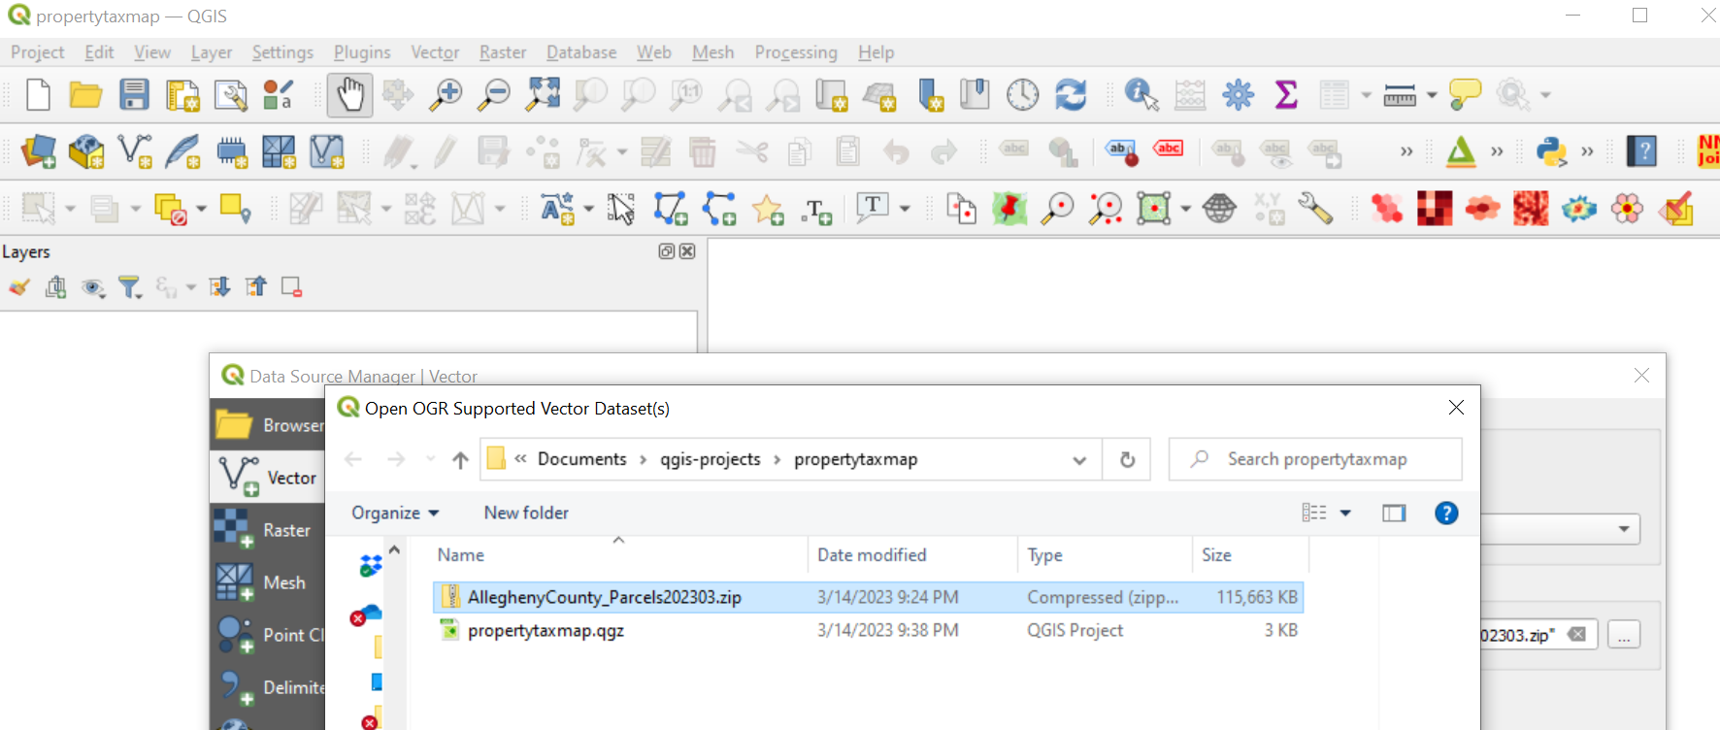Click the Refresh map icon

pos(1071,94)
